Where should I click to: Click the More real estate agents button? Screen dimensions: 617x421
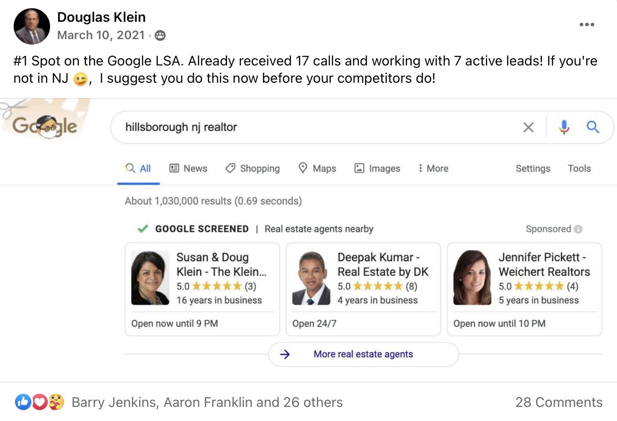[x=364, y=354]
